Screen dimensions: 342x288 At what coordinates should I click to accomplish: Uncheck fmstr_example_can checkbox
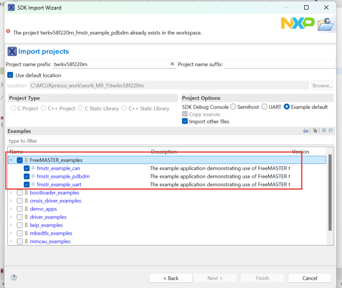pos(27,168)
